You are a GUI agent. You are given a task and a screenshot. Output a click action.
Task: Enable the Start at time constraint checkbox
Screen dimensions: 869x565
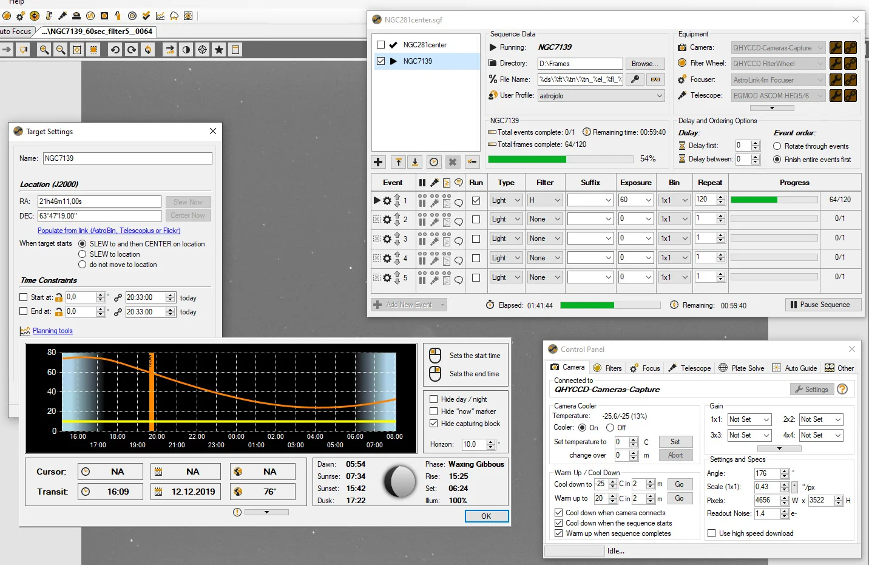(24, 297)
